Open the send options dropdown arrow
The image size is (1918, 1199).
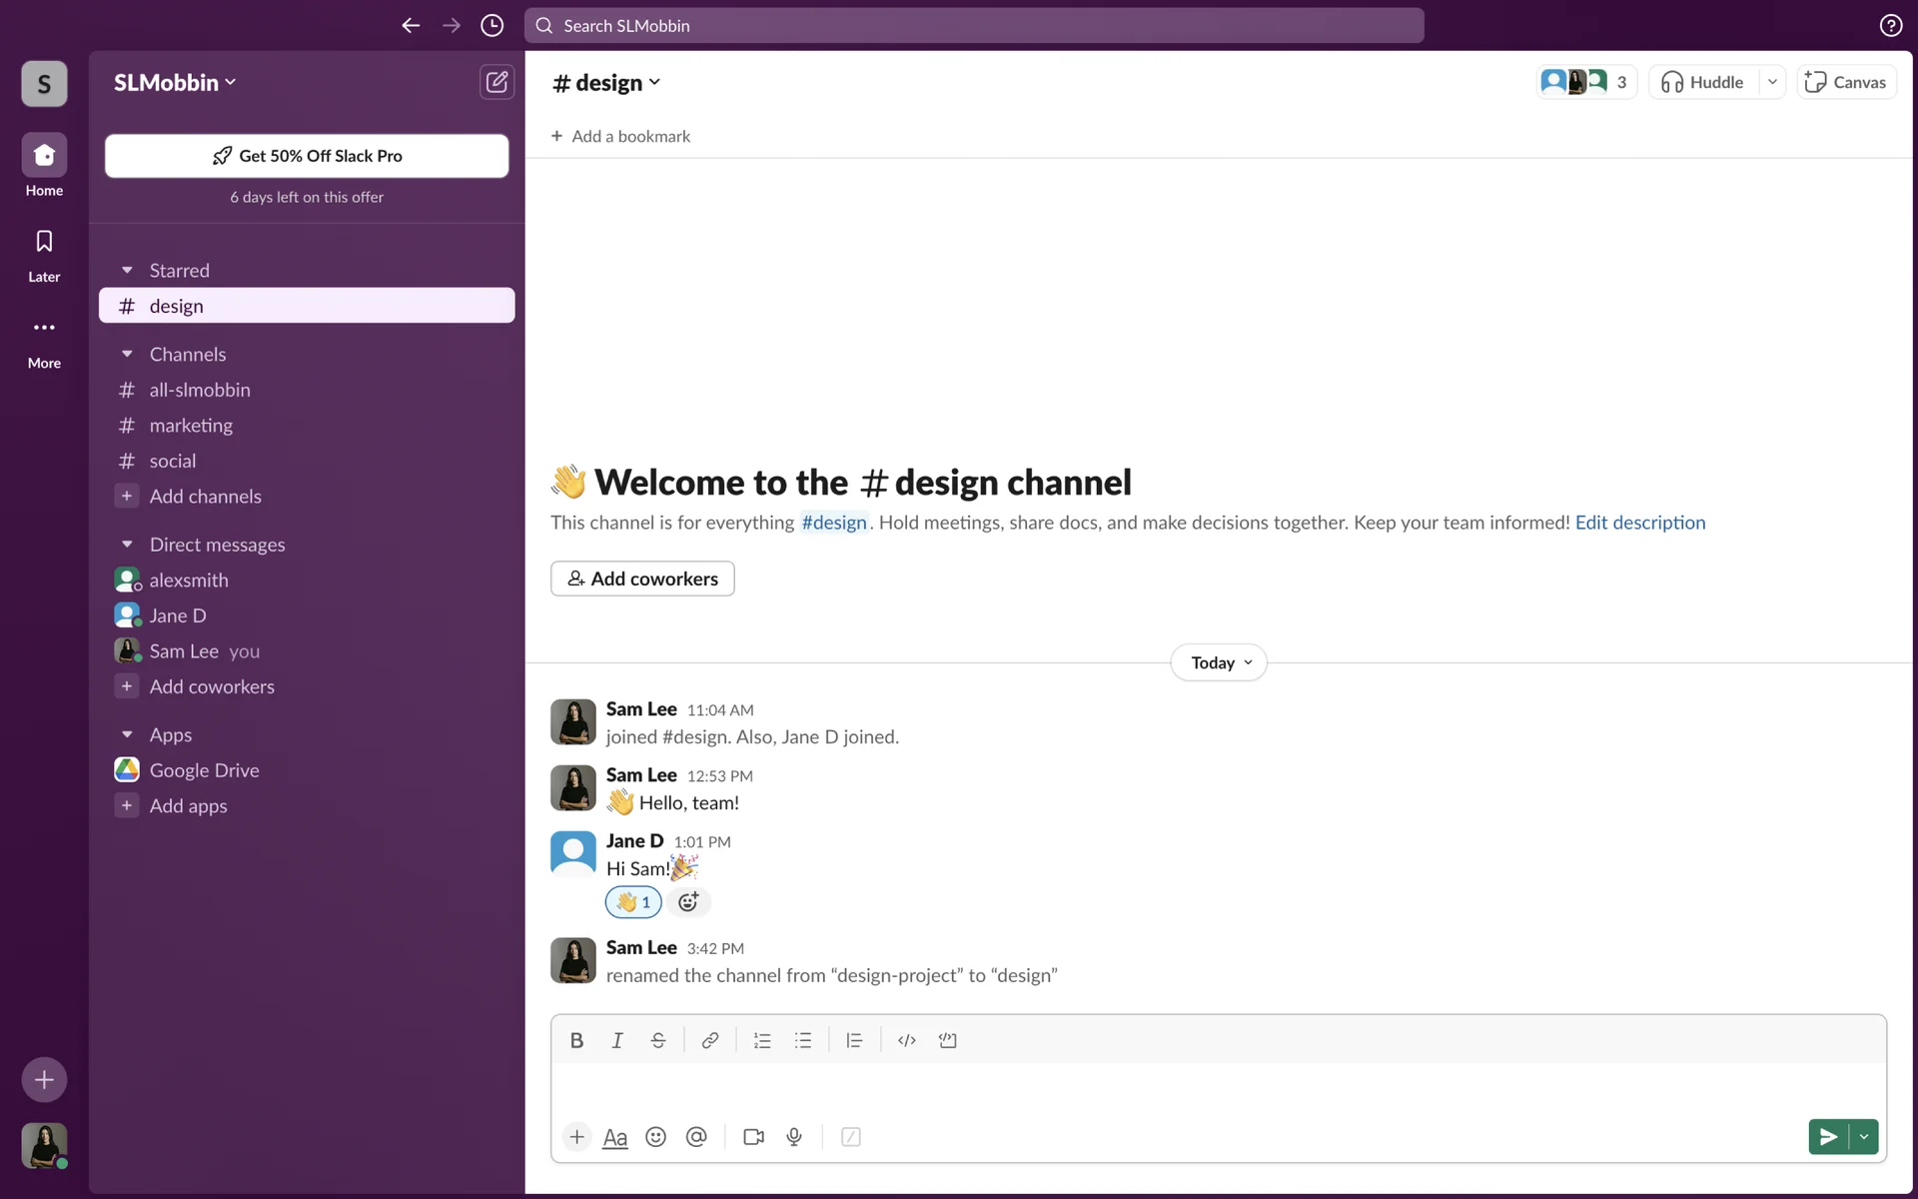(x=1864, y=1137)
